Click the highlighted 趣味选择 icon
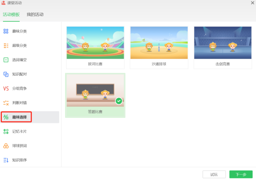This screenshot has height=181, width=256. [6, 117]
